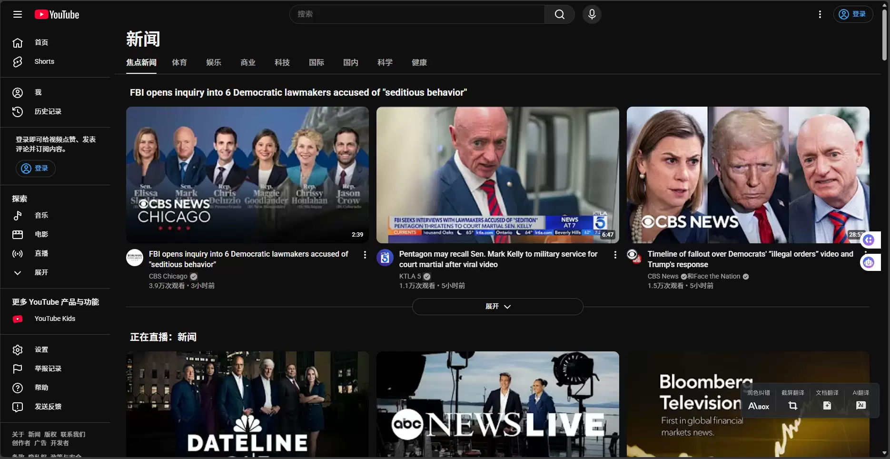
Task: Open the top-right settings kebab menu
Action: click(x=820, y=14)
